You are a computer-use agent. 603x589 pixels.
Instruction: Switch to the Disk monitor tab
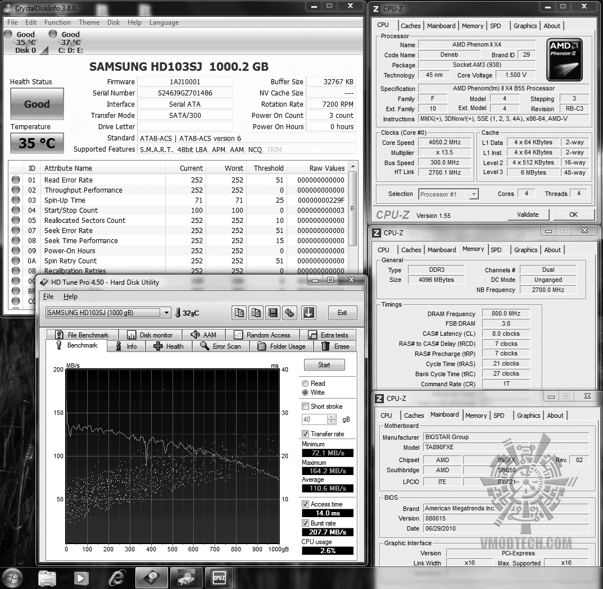(150, 335)
